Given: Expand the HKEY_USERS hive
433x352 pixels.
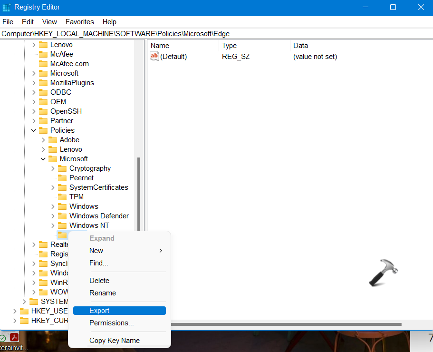Looking at the screenshot, I should tap(15, 311).
